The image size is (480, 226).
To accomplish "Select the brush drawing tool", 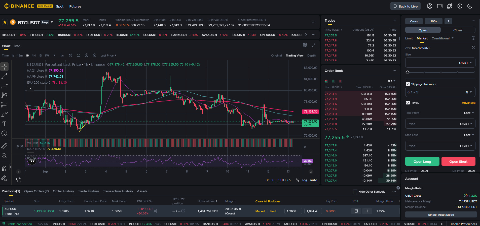I will tap(4, 114).
